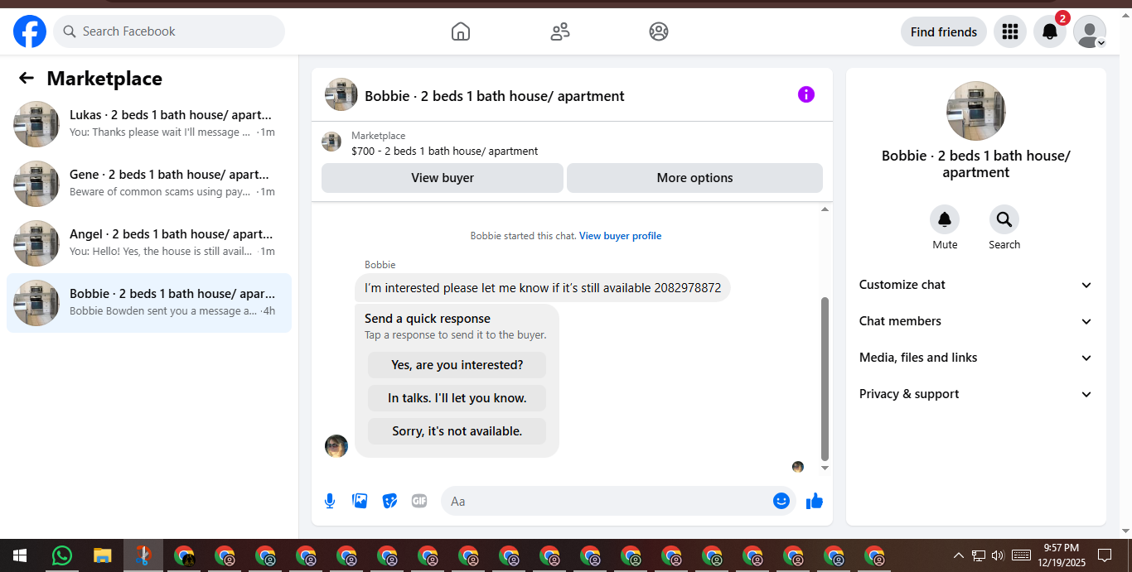Open the notifications bell with badge

point(1050,31)
